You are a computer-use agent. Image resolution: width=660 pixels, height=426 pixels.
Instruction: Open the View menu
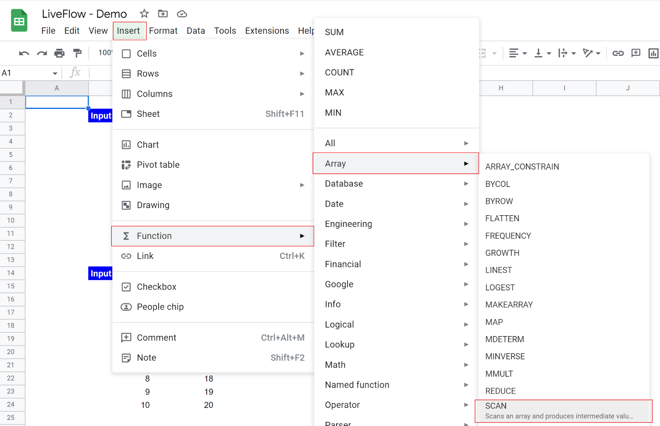point(98,31)
